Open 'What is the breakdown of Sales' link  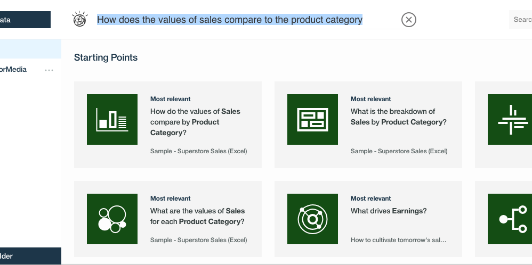click(x=399, y=117)
